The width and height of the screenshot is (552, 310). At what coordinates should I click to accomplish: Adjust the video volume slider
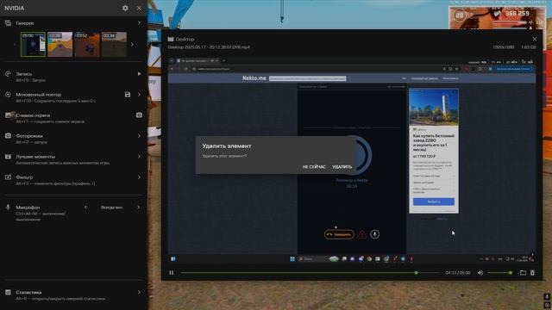tap(499, 273)
